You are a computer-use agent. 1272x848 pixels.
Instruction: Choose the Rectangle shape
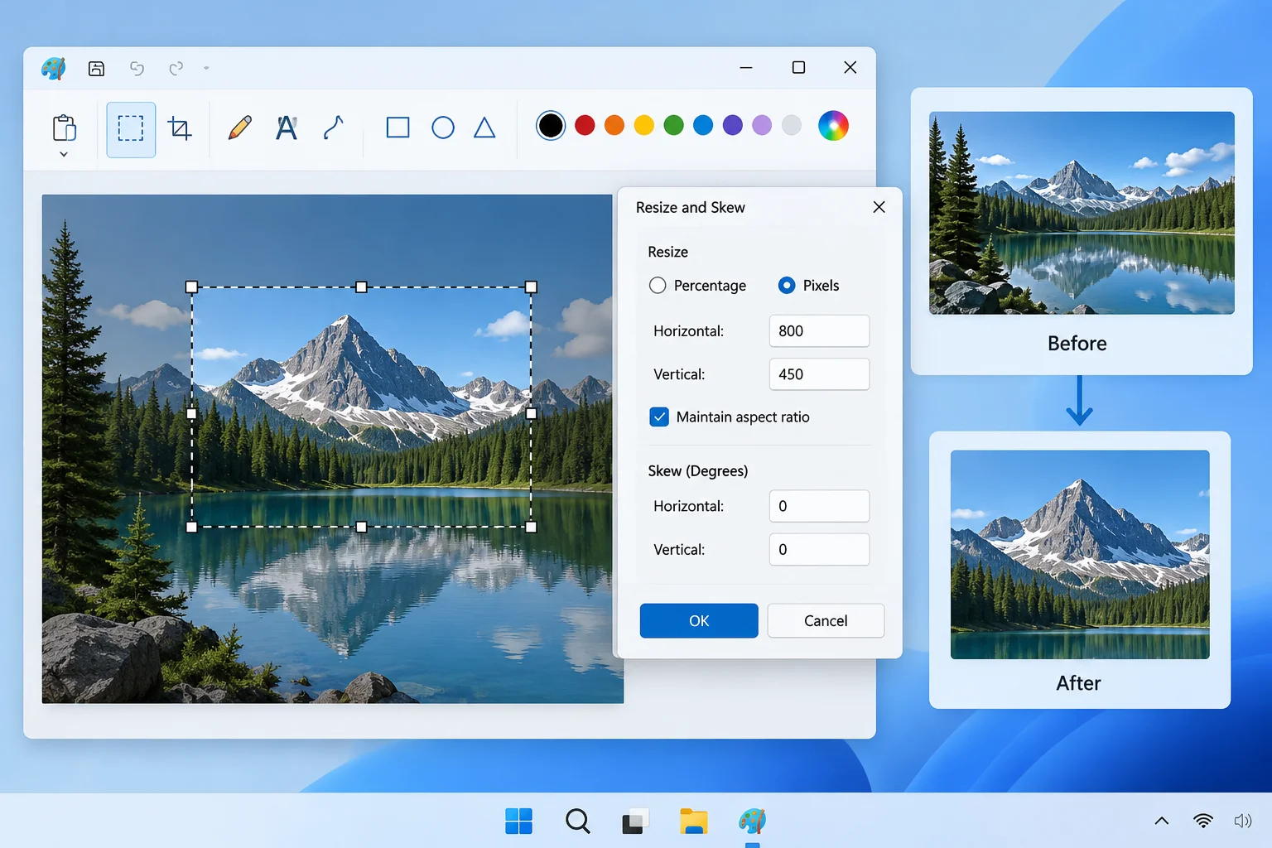coord(398,128)
